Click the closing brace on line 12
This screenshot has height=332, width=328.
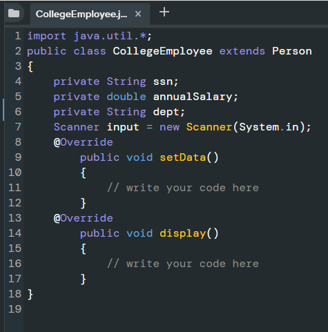pyautogui.click(x=84, y=203)
